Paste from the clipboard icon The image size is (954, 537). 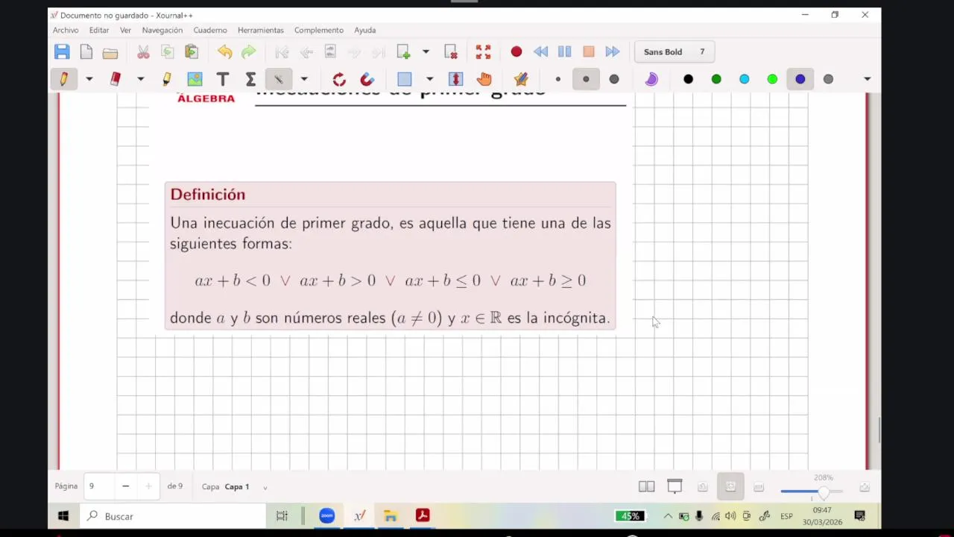(x=192, y=51)
